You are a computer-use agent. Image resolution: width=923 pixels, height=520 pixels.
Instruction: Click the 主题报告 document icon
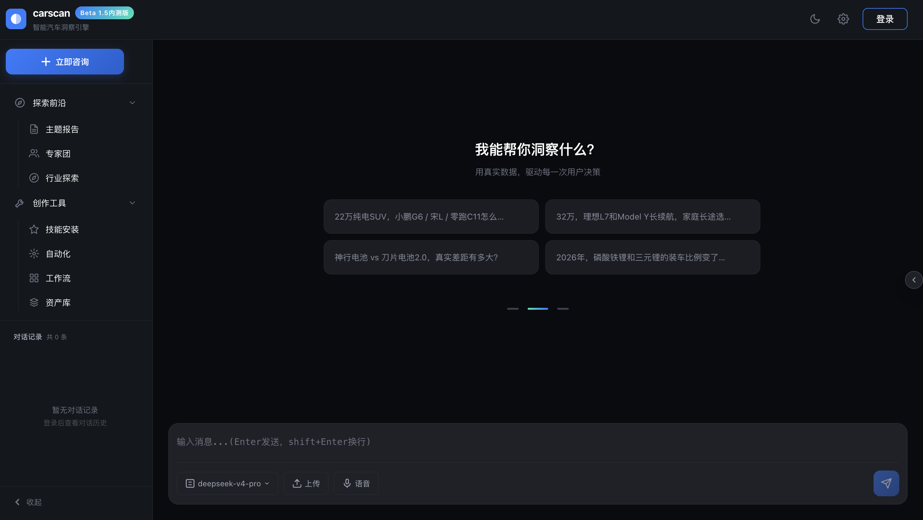34,129
